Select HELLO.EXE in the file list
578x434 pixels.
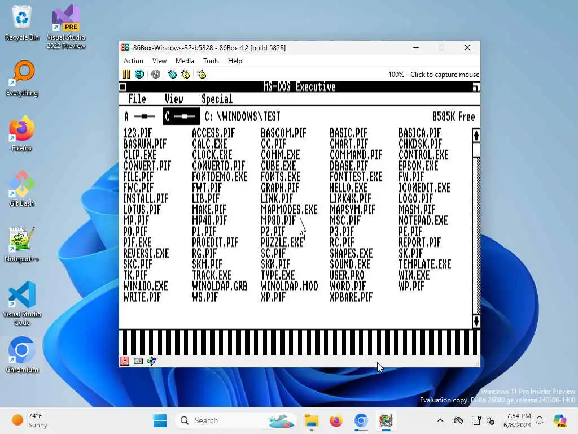click(349, 188)
